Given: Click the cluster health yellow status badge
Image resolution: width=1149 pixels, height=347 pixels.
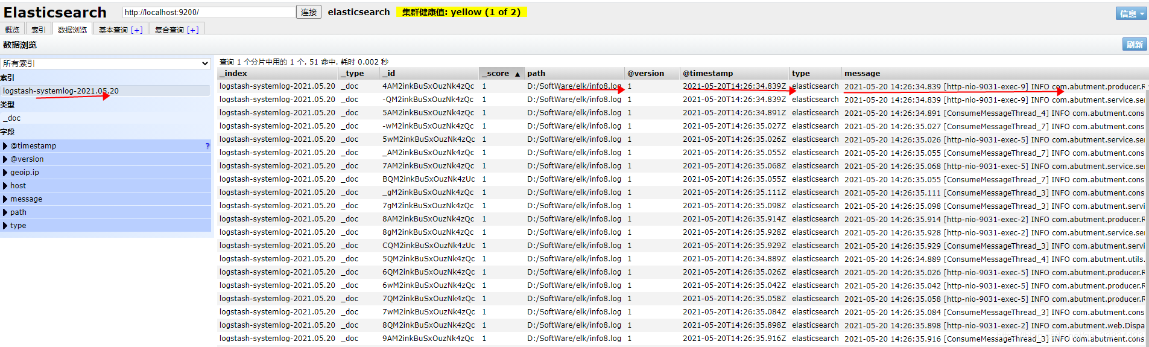Looking at the screenshot, I should (x=461, y=12).
